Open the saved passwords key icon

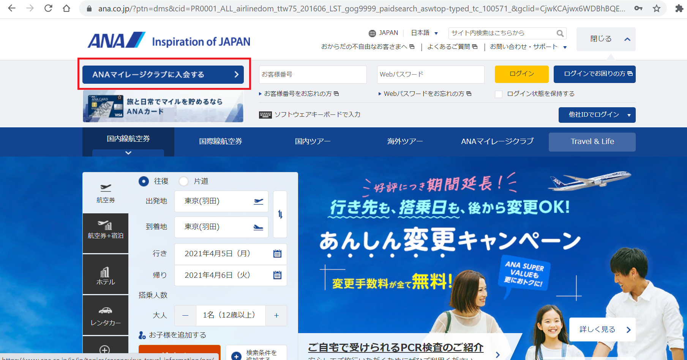pyautogui.click(x=638, y=8)
